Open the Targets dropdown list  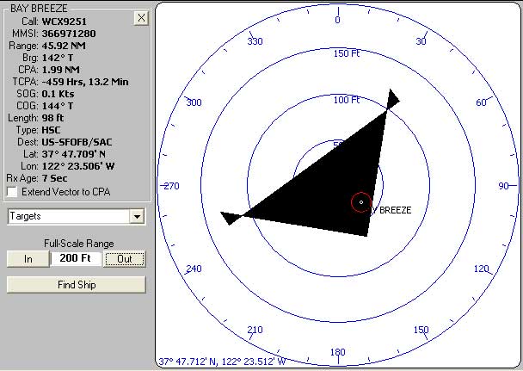coord(136,217)
